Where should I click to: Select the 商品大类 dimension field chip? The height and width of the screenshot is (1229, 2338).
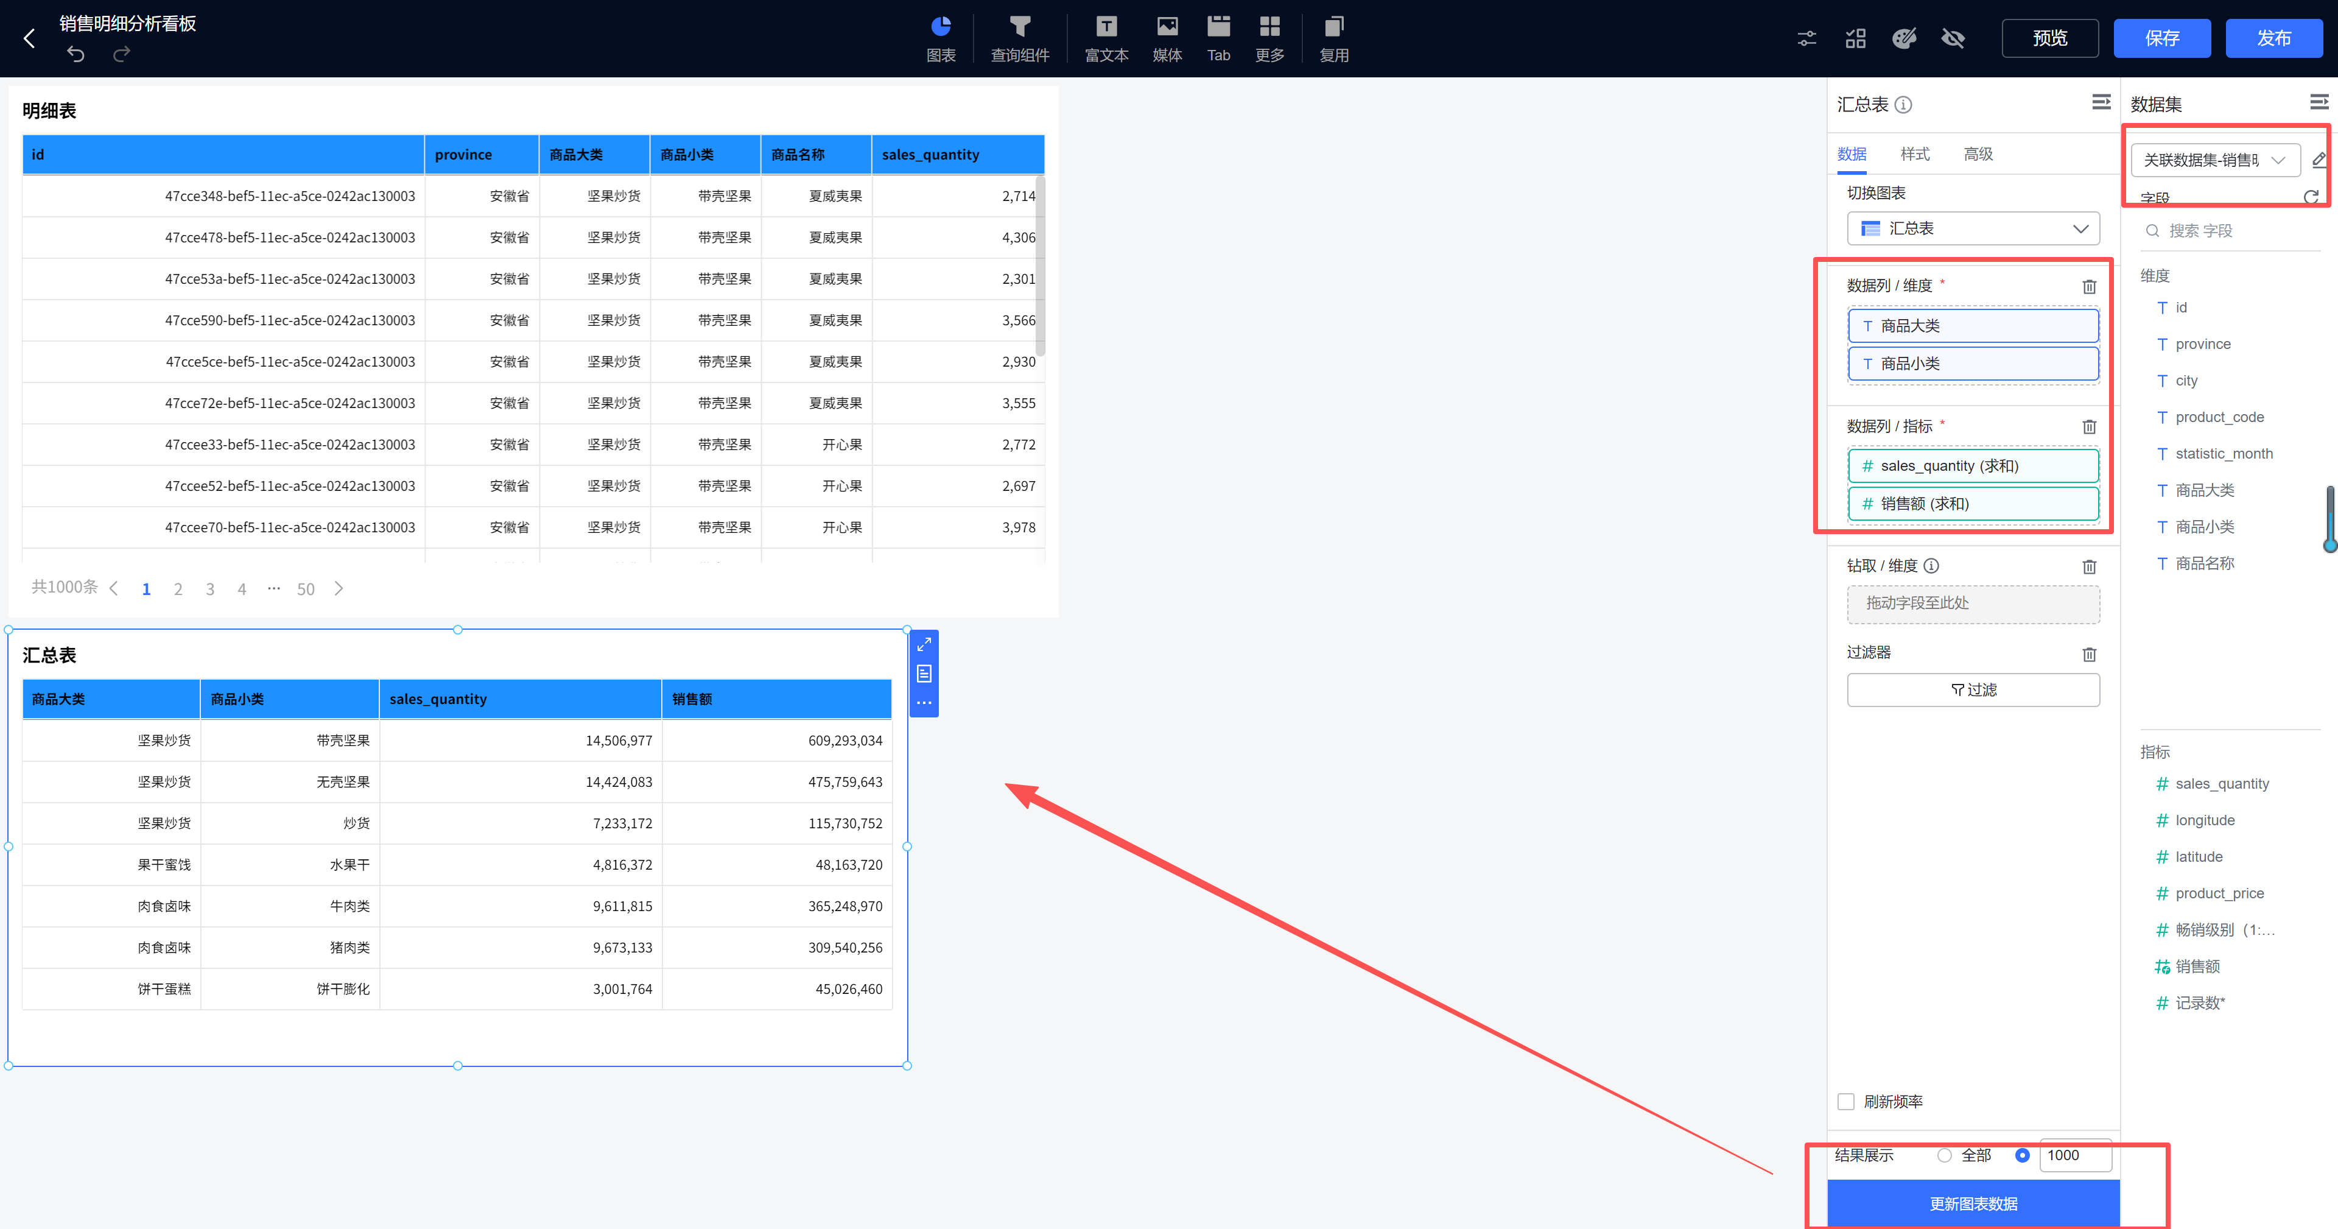[x=1973, y=326]
